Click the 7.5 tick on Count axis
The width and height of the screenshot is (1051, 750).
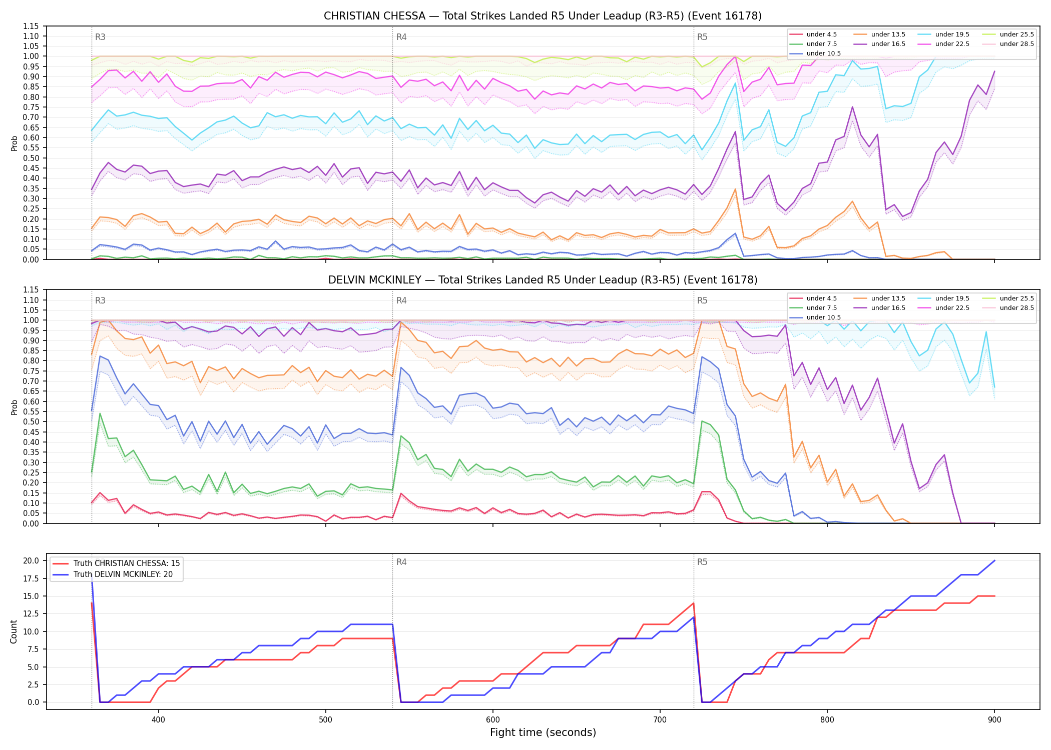pos(34,649)
